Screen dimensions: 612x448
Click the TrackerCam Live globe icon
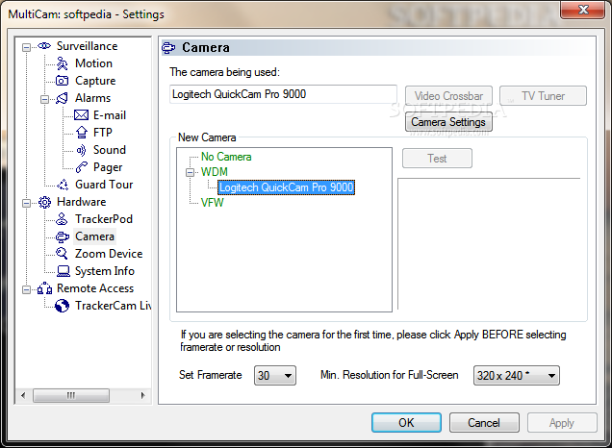coord(62,306)
